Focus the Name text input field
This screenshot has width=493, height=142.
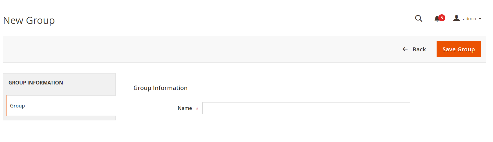306,108
